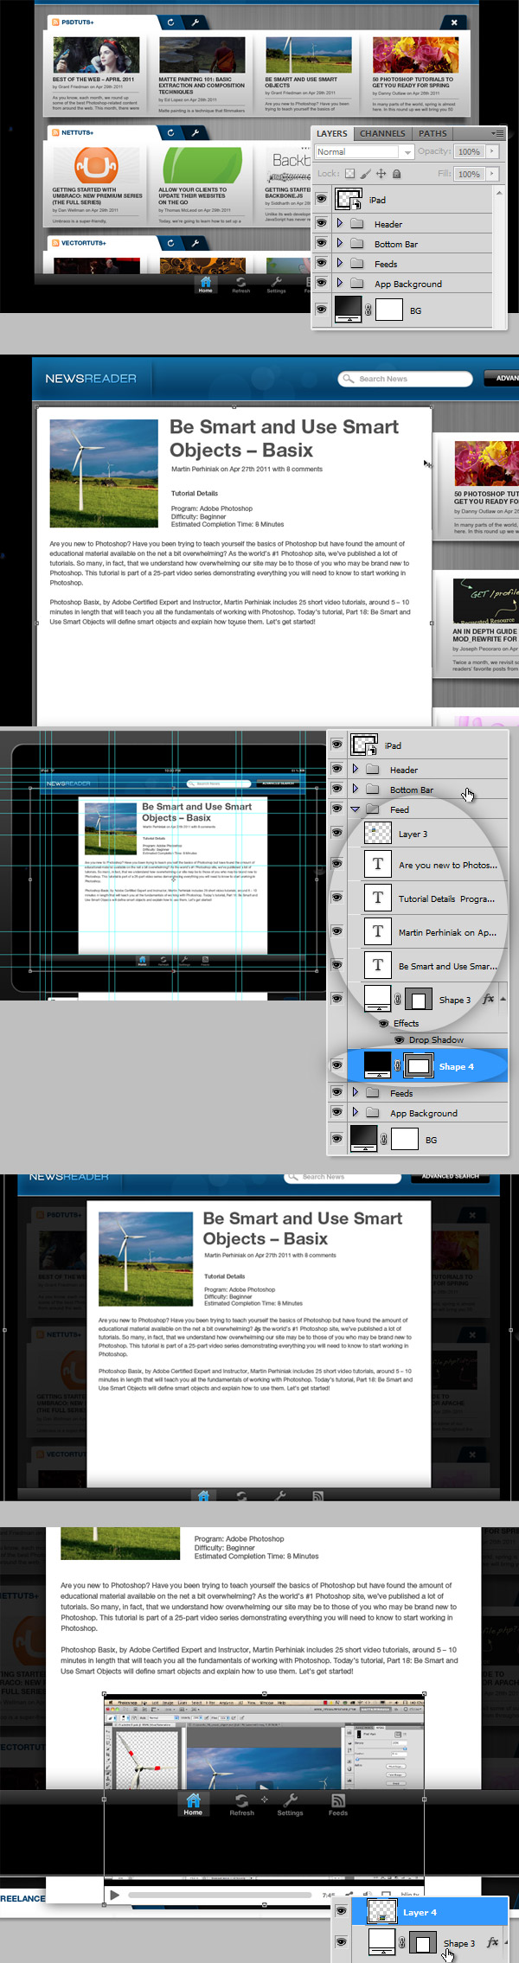Open the Fill slider arrow
This screenshot has width=519, height=1963.
pos(492,174)
